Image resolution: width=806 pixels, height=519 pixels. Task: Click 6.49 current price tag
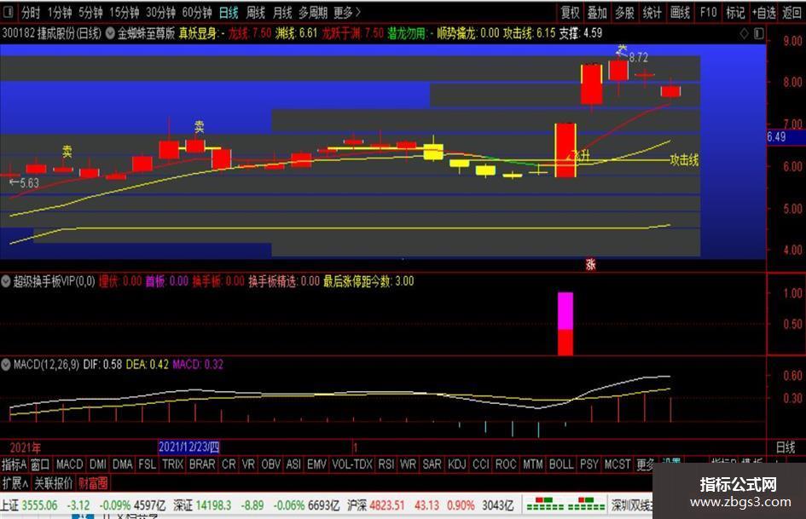(776, 136)
